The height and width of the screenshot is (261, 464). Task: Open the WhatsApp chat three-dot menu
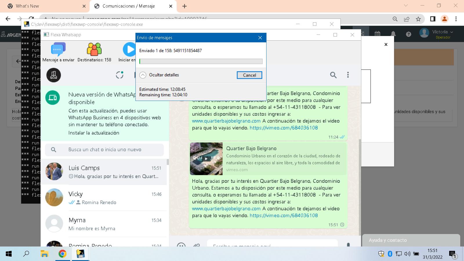pos(348,75)
